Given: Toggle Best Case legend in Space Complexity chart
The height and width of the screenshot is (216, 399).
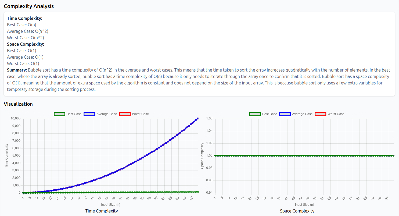Looking at the screenshot, I should point(263,114).
